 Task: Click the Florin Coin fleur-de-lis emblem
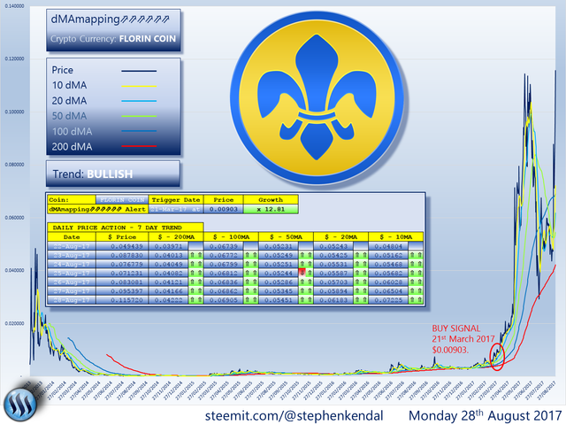coord(317,98)
